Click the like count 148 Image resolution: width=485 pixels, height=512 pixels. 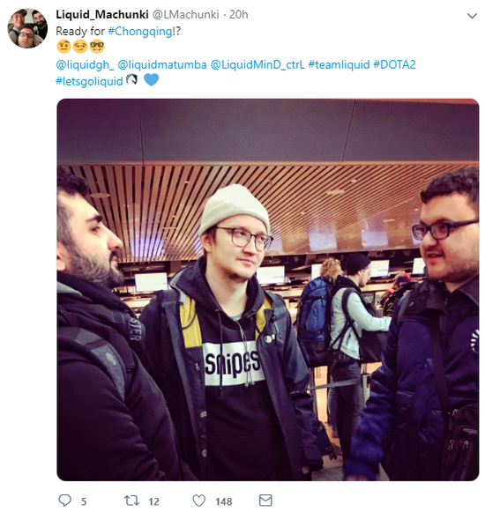[224, 501]
